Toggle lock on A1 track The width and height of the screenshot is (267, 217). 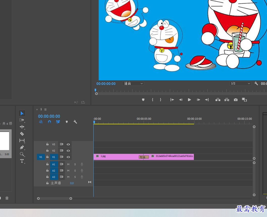pos(47,164)
